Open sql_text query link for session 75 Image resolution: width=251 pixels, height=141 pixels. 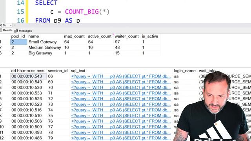(121, 116)
